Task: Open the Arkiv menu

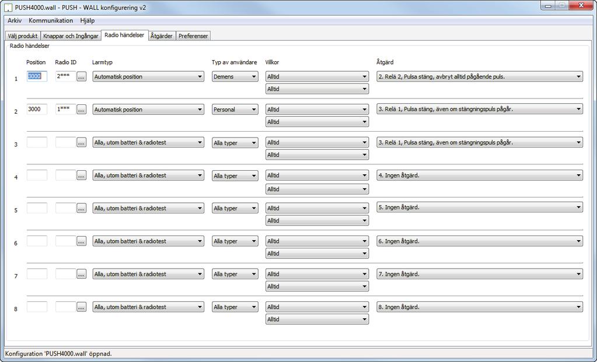Action: [15, 20]
